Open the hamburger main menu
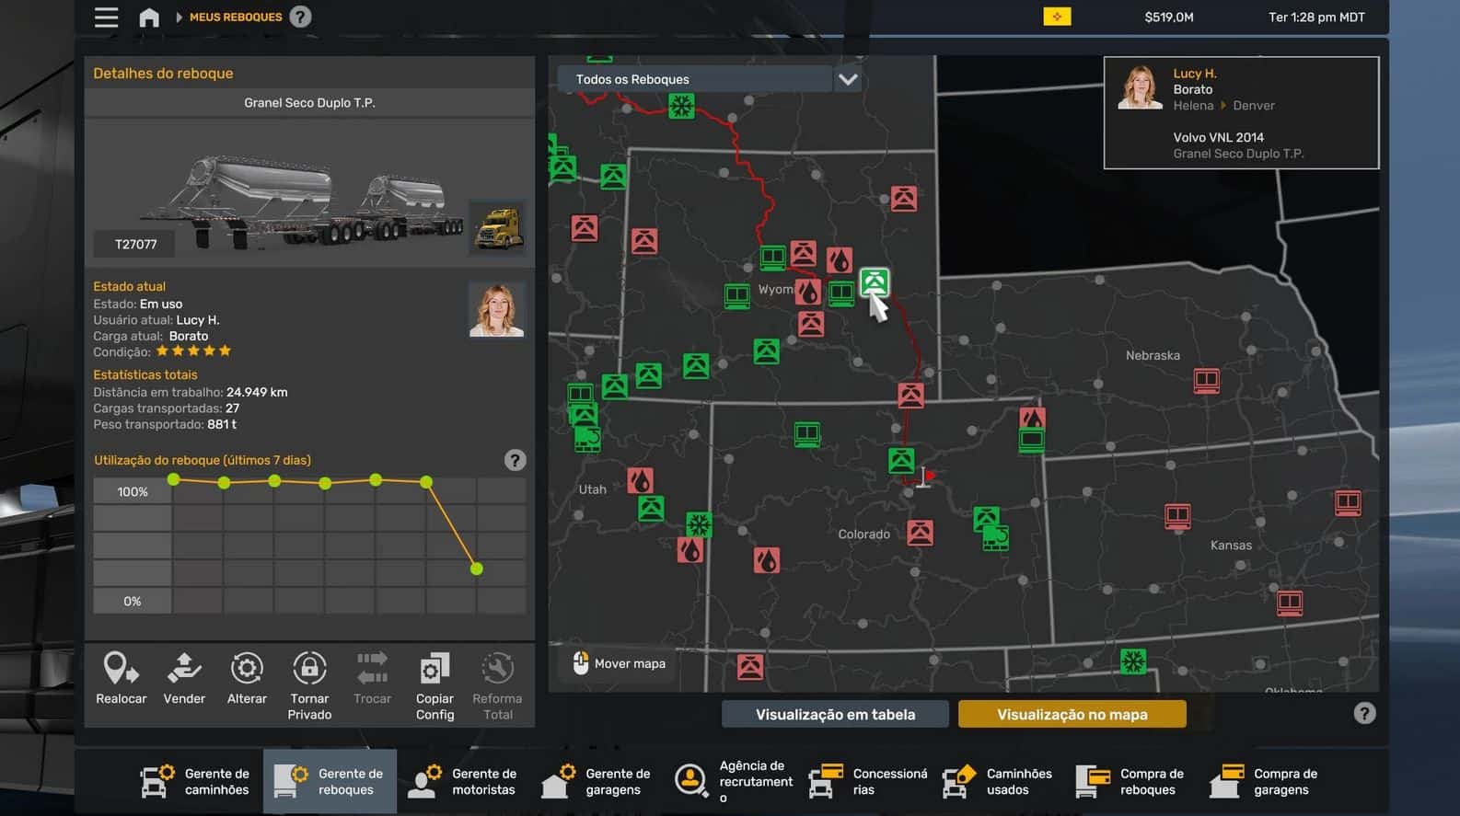The image size is (1460, 816). 106,17
